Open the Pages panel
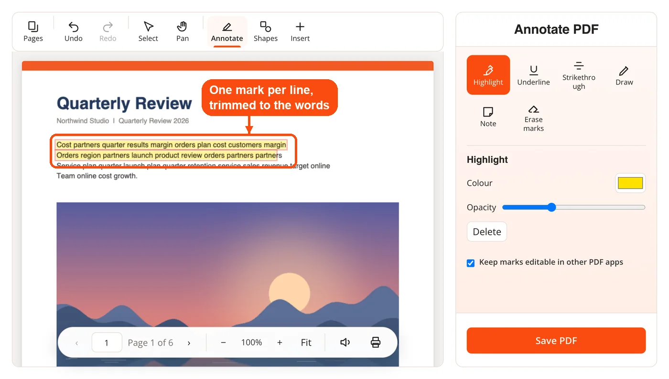 point(33,32)
